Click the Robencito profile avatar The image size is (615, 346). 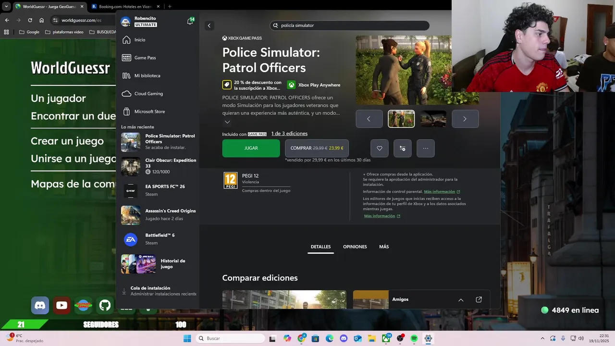point(125,21)
